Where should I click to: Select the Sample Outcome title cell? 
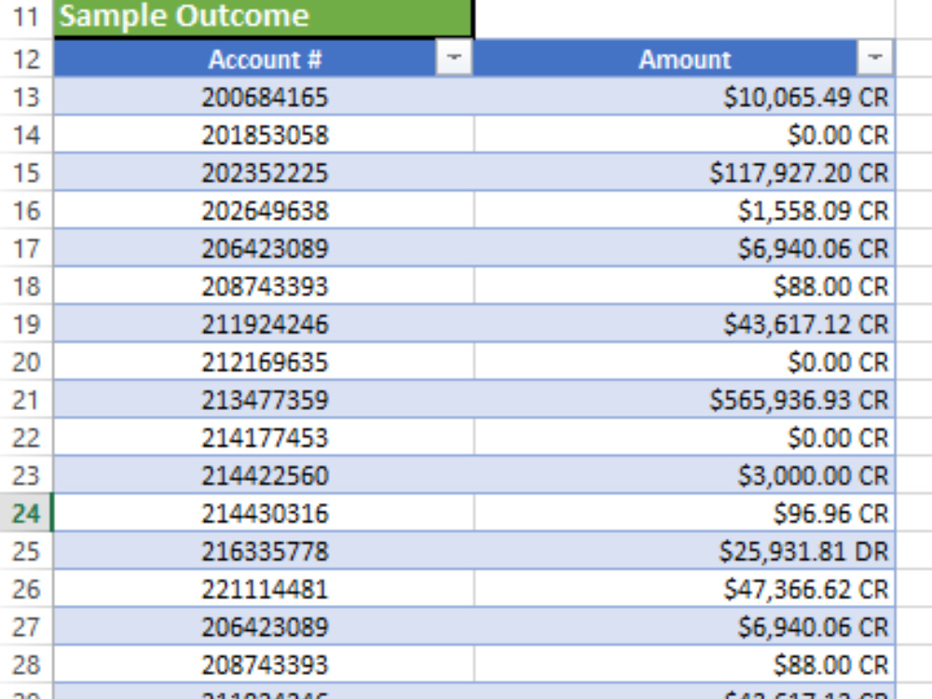pyautogui.click(x=264, y=17)
